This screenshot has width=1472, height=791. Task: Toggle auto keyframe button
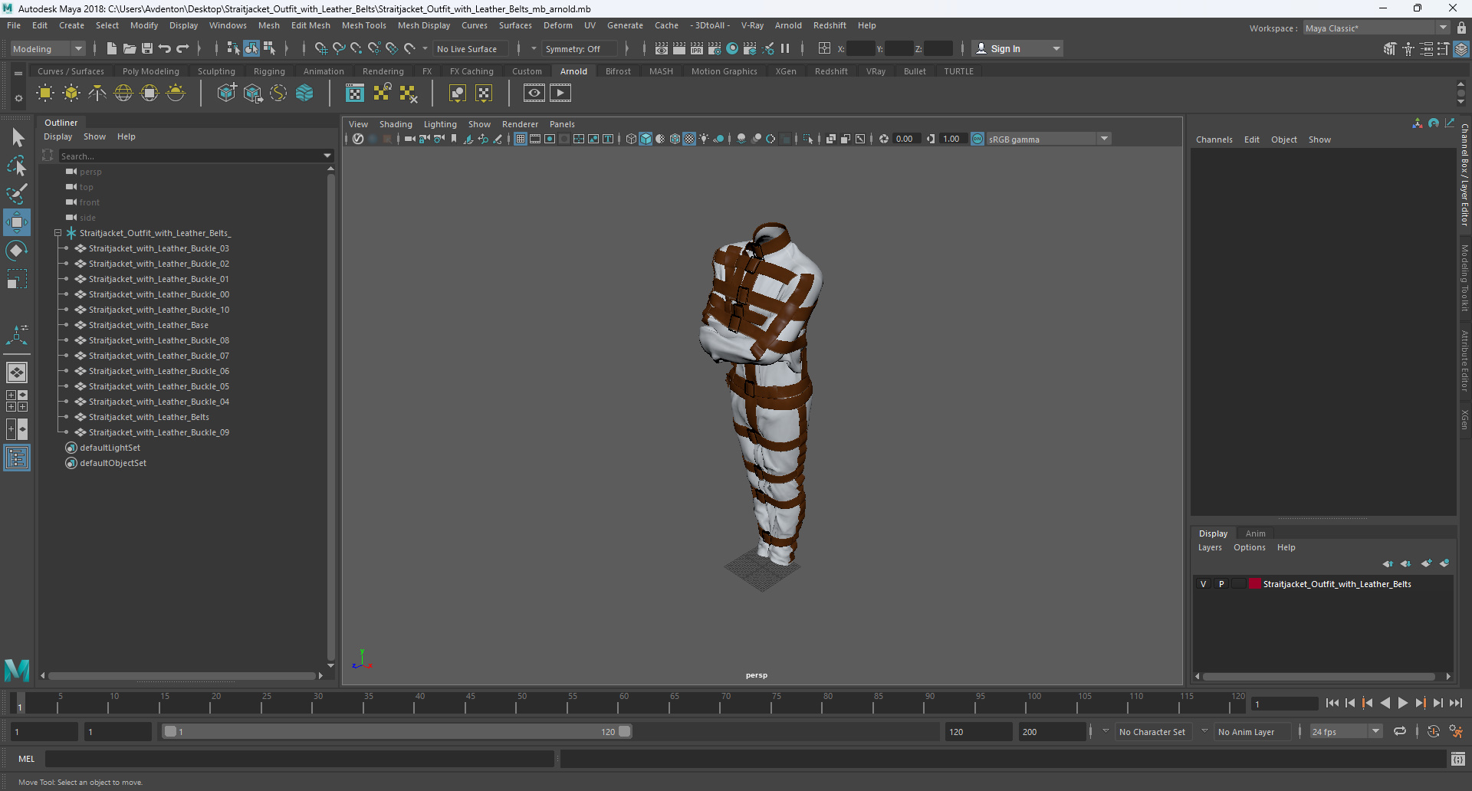click(x=1434, y=731)
